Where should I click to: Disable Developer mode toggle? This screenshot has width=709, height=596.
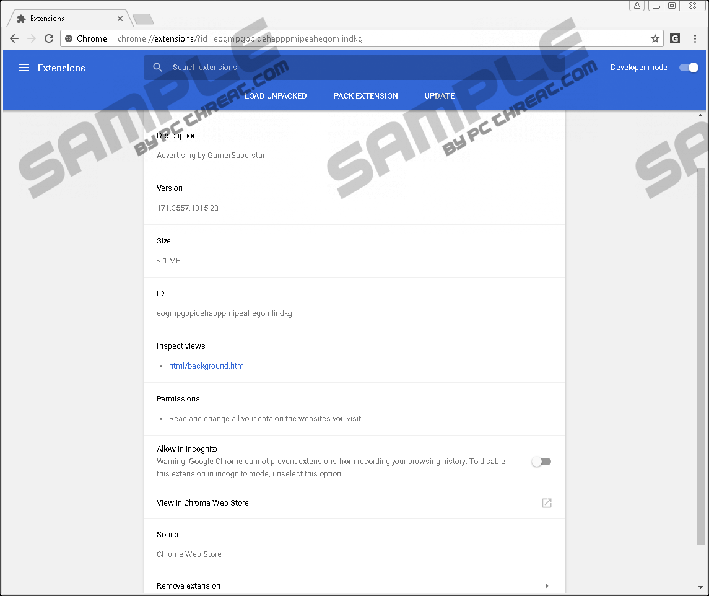pyautogui.click(x=689, y=68)
